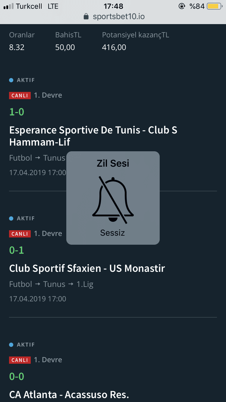The height and width of the screenshot is (402, 226).
Task: Tap the 416,00 potential winnings value
Action: [114, 47]
